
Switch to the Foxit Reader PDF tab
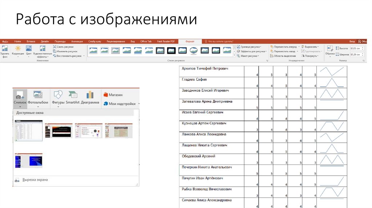pos(166,41)
